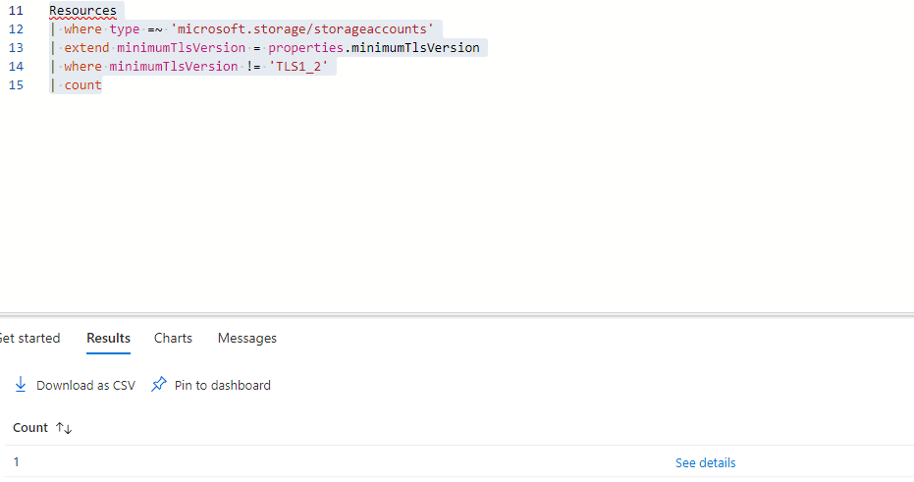Click the Download as CSV label
914x482 pixels.
85,385
